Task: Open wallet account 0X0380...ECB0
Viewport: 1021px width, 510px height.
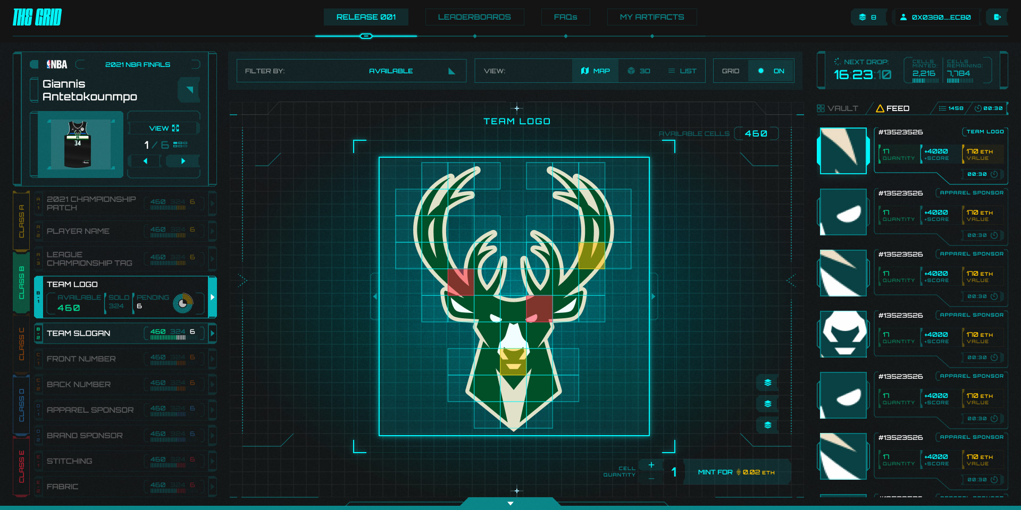Action: click(x=935, y=17)
